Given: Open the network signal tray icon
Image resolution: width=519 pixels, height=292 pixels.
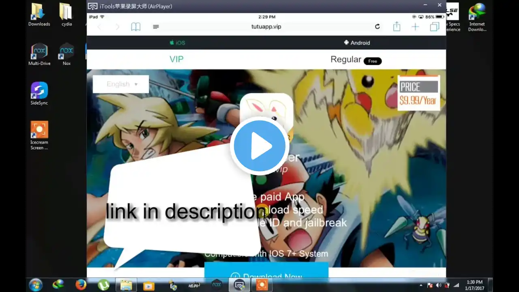Looking at the screenshot, I should pyautogui.click(x=456, y=285).
